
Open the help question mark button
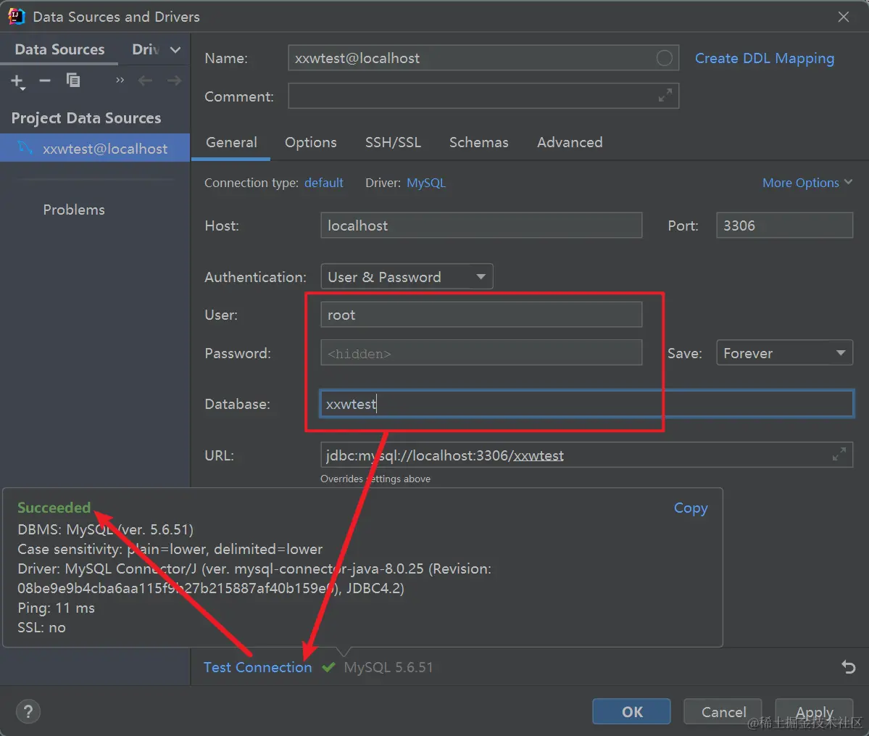(x=28, y=711)
